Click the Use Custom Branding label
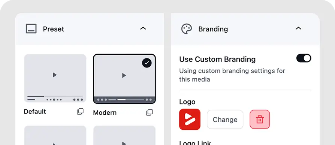 coord(217,59)
